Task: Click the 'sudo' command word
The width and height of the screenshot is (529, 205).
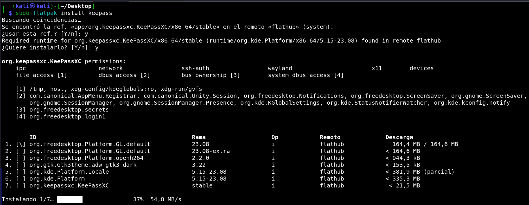Action: coord(22,13)
